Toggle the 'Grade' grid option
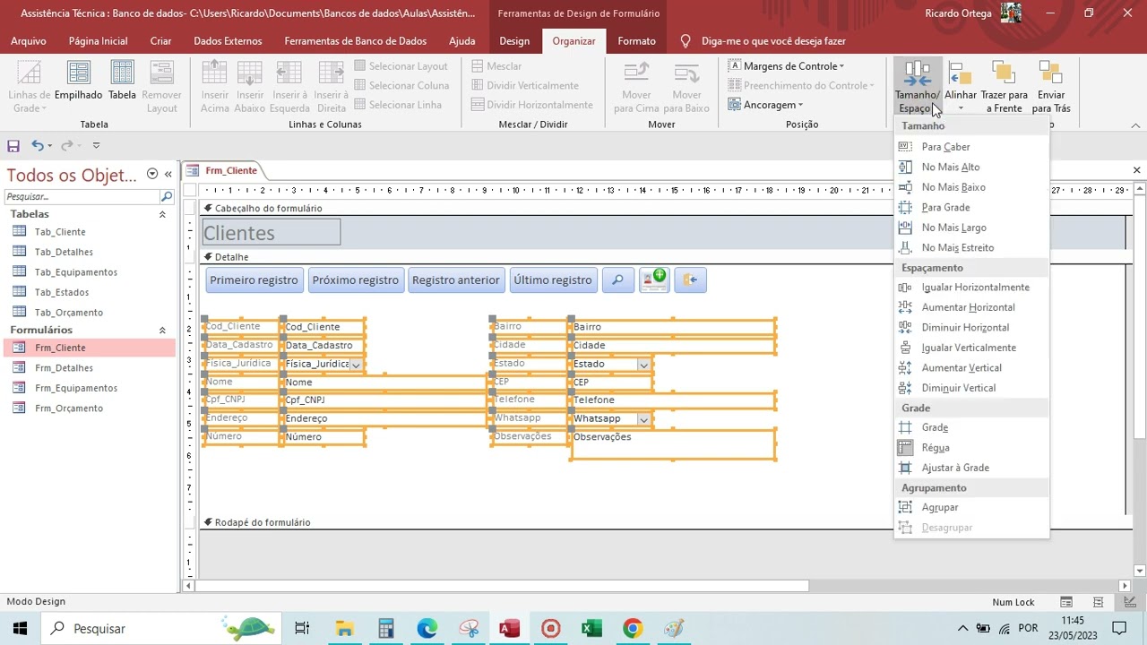The height and width of the screenshot is (645, 1147). pos(971,427)
